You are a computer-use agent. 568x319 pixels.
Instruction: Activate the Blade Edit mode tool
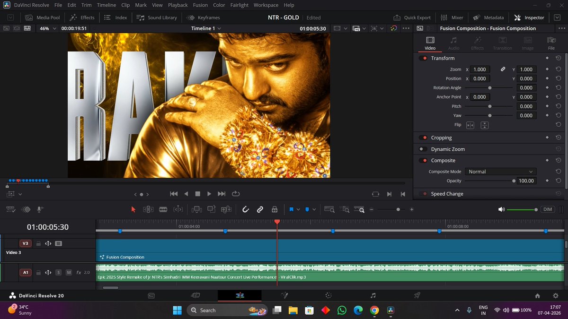coord(163,209)
